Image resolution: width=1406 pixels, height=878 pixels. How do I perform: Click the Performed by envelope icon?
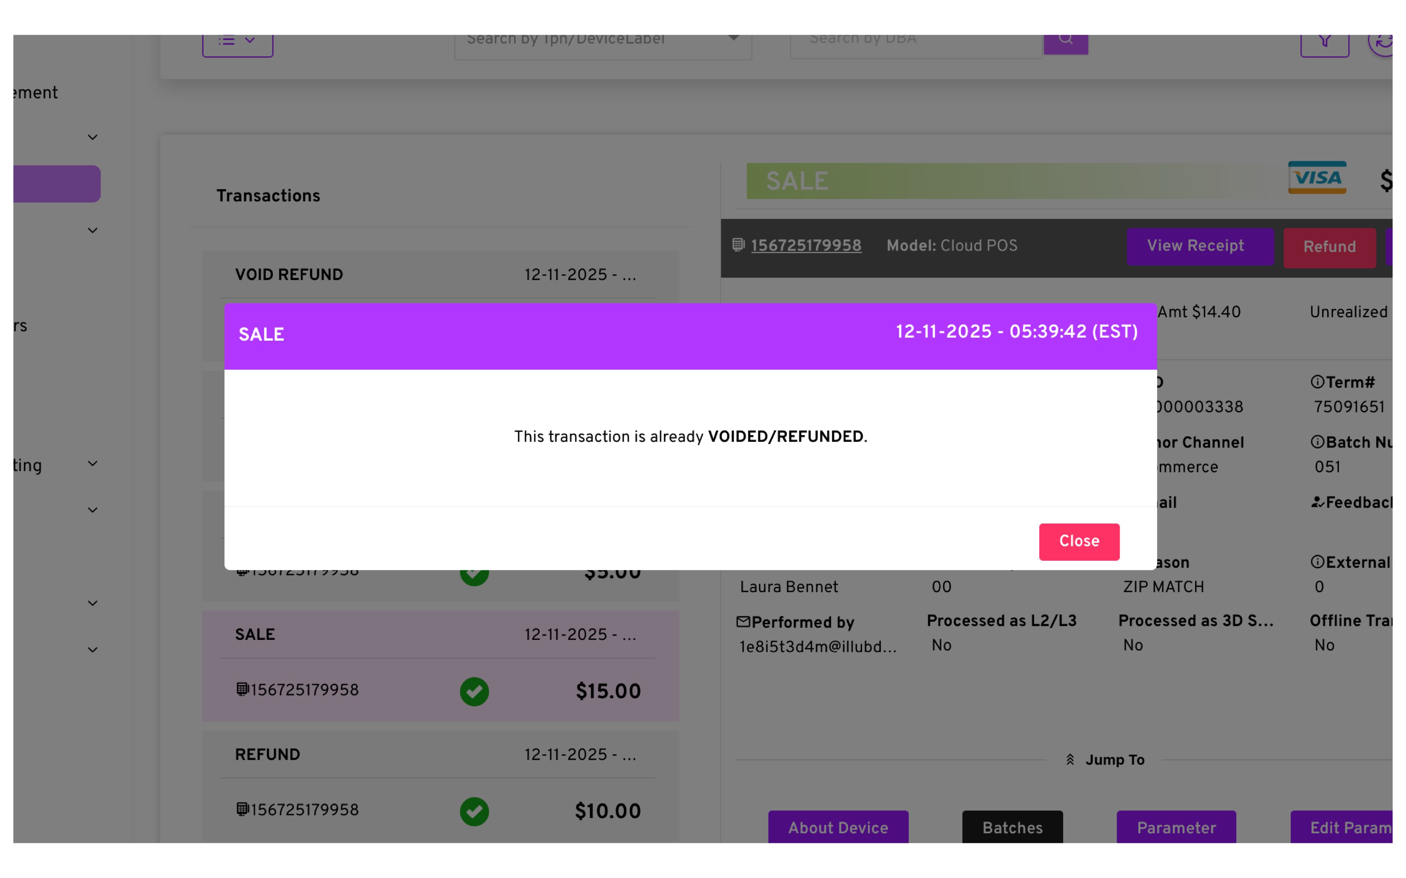(743, 622)
